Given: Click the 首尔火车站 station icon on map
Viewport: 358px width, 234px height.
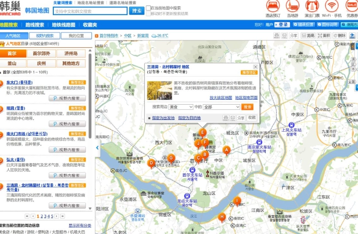Looking at the screenshot, I should point(192,170).
